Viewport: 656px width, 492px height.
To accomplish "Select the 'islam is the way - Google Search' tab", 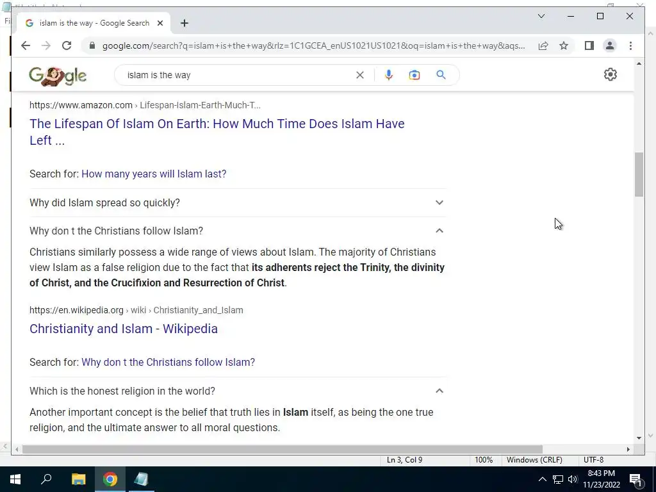I will (x=94, y=23).
